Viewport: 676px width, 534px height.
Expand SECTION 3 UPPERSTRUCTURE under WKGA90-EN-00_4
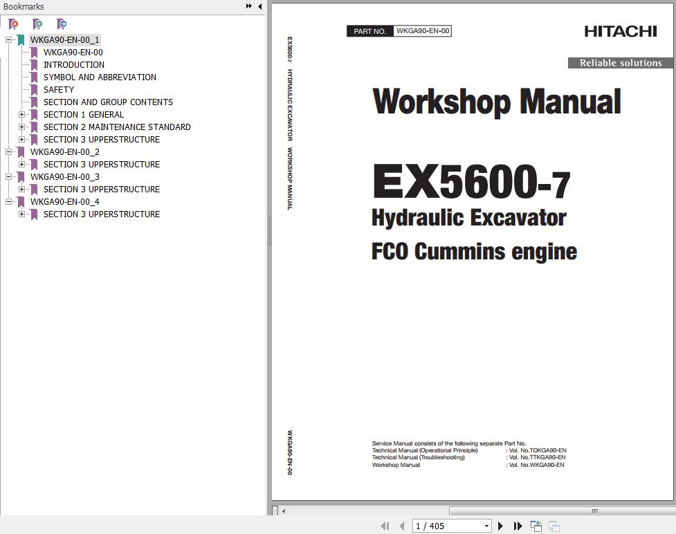pos(21,214)
